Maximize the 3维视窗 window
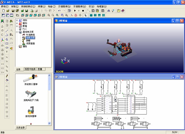This screenshot has height=134, width=185. (178, 21)
